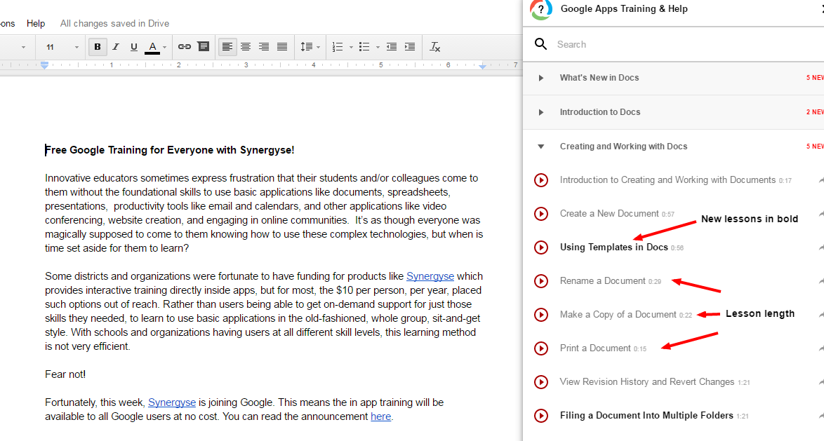Image resolution: width=824 pixels, height=441 pixels.
Task: Decrease paragraph indent
Action: tap(392, 47)
